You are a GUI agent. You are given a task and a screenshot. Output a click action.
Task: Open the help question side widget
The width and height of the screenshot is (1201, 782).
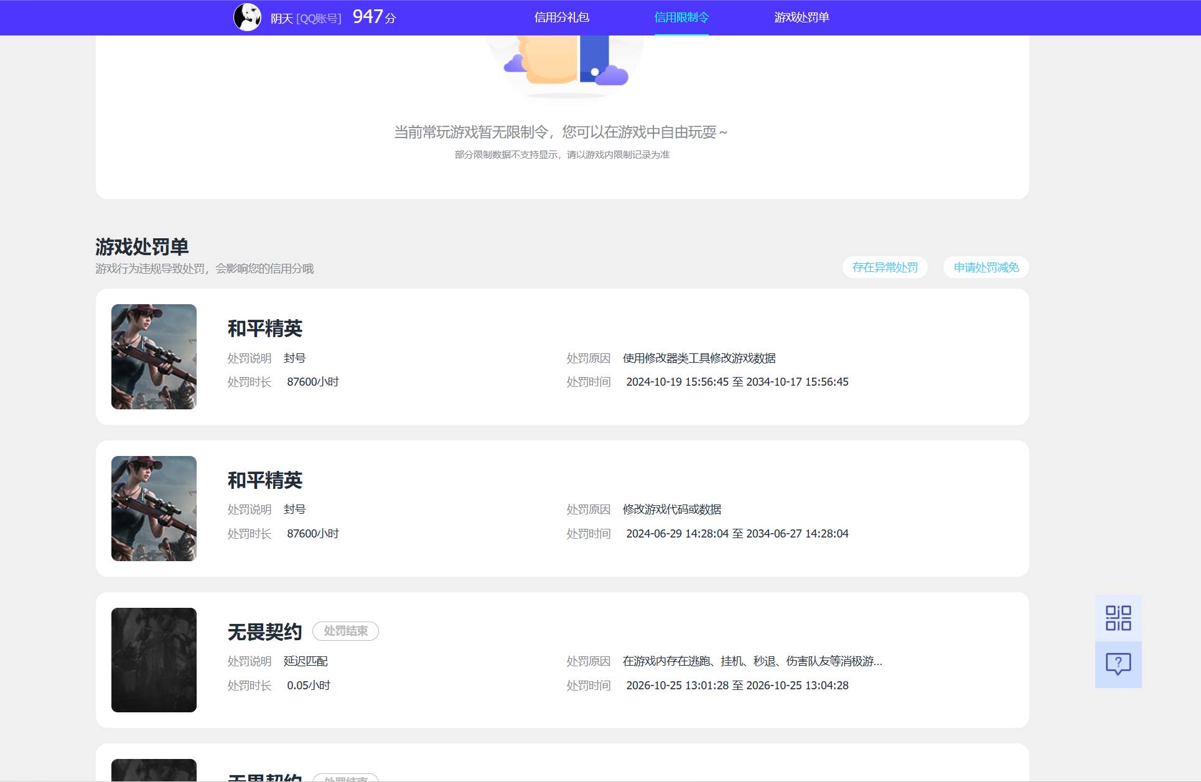(1118, 664)
